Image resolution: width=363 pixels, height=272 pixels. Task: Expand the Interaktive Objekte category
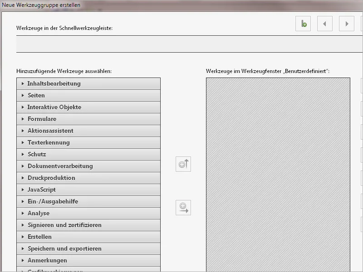(88, 107)
